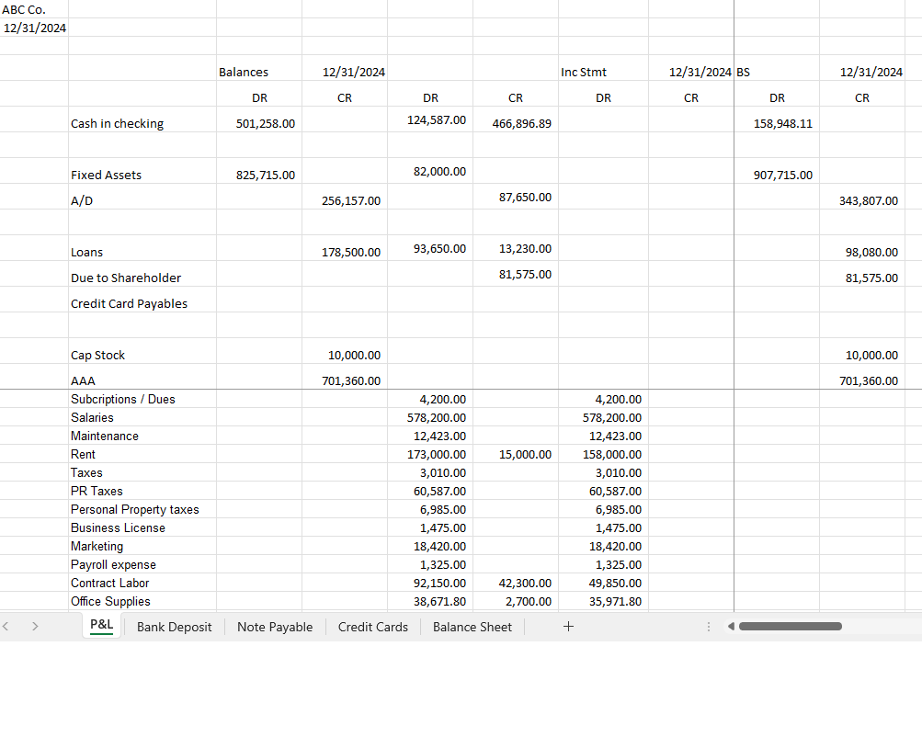922x737 pixels.
Task: Select the Due to Shareholder label cell
Action: [x=126, y=278]
